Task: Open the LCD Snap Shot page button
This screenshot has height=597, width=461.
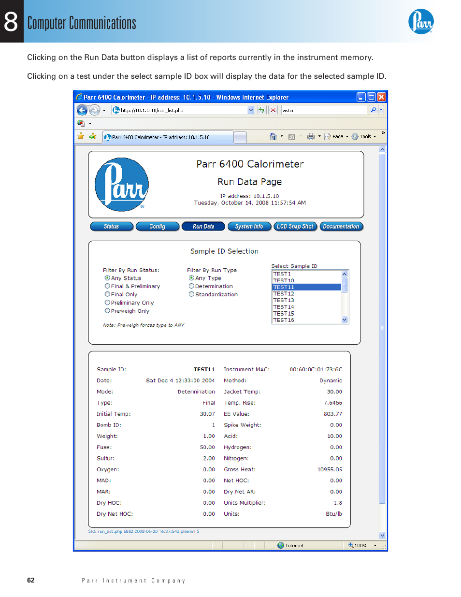Action: click(295, 226)
